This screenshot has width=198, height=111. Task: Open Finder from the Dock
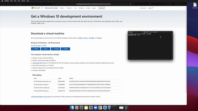tap(72, 108)
